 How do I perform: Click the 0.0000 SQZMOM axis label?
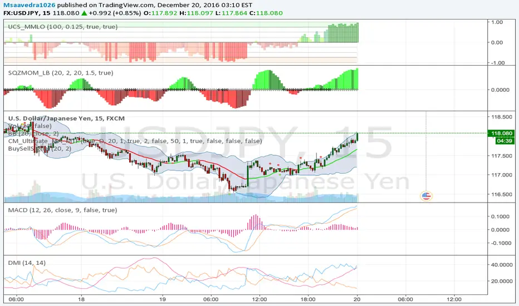pos(501,90)
